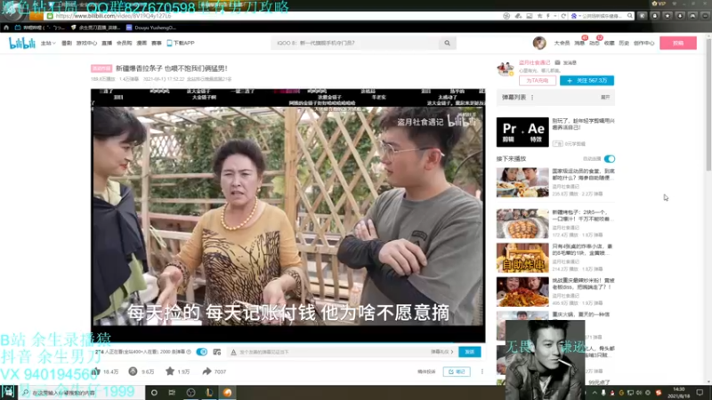
Task: Click the blue 关注 follow button
Action: point(587,80)
